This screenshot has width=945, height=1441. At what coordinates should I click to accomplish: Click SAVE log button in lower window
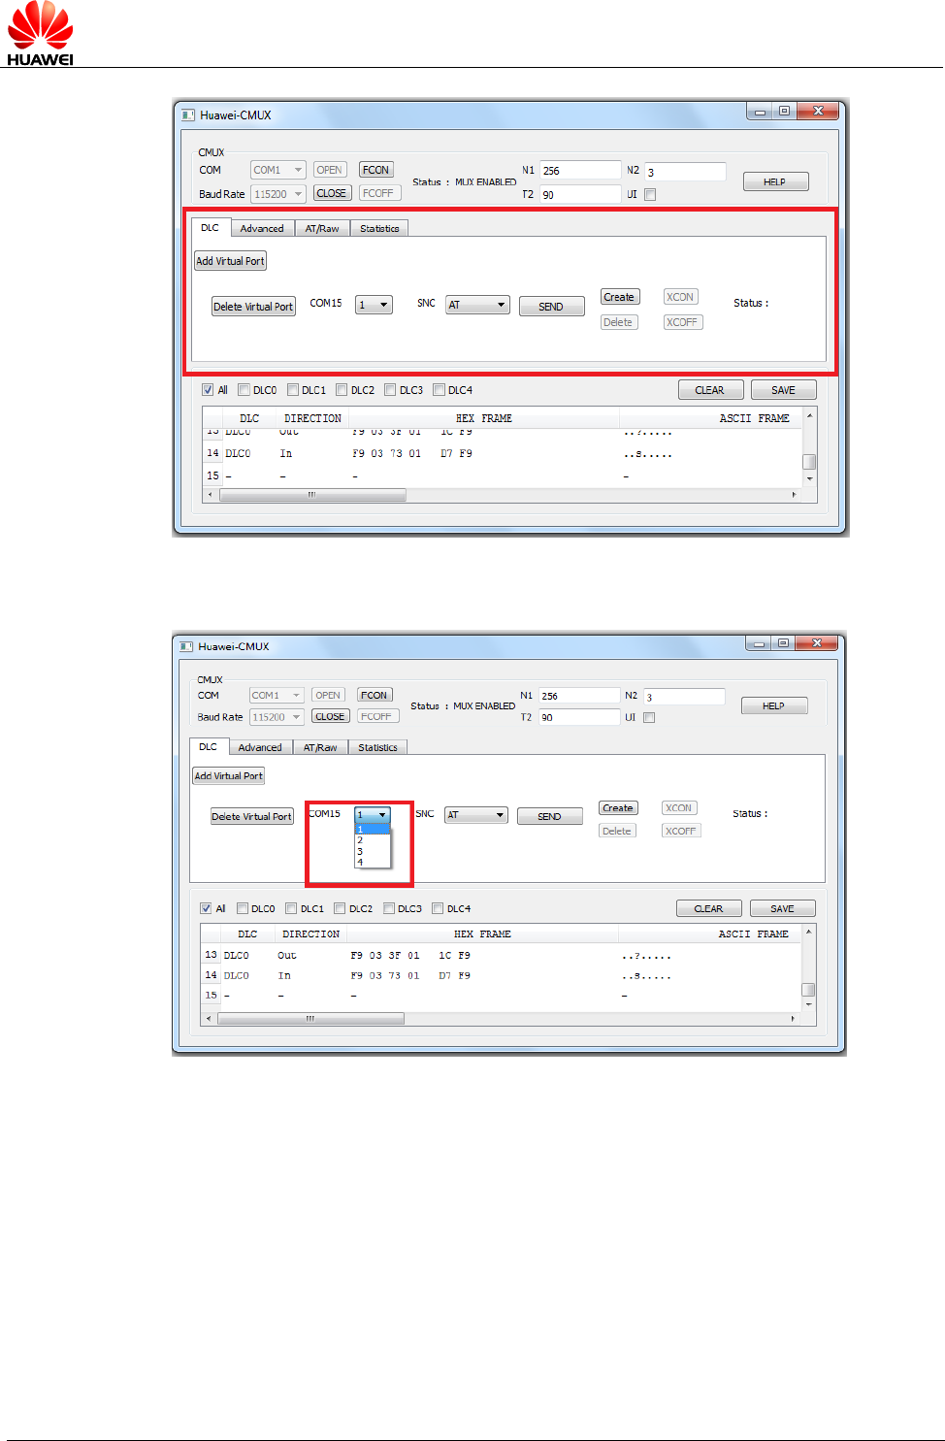click(x=783, y=909)
